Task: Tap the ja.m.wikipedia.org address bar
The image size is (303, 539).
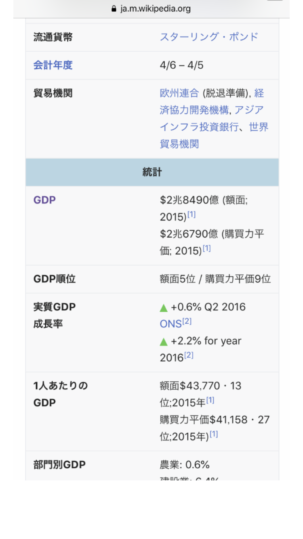Action: 156,8
